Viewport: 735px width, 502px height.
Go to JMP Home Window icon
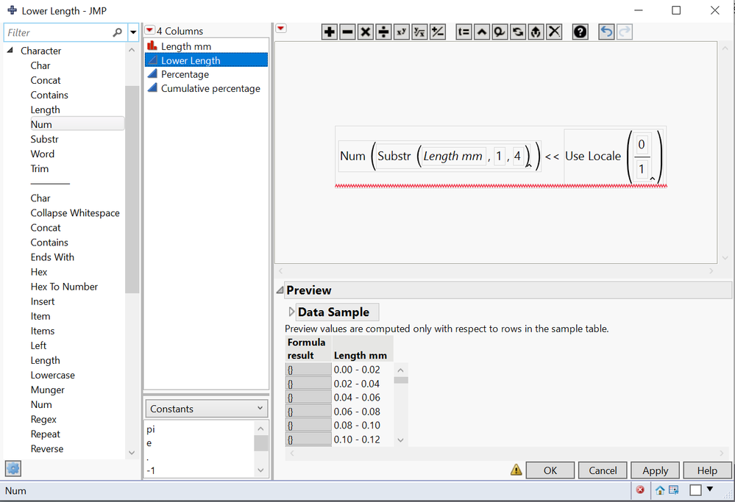[660, 490]
